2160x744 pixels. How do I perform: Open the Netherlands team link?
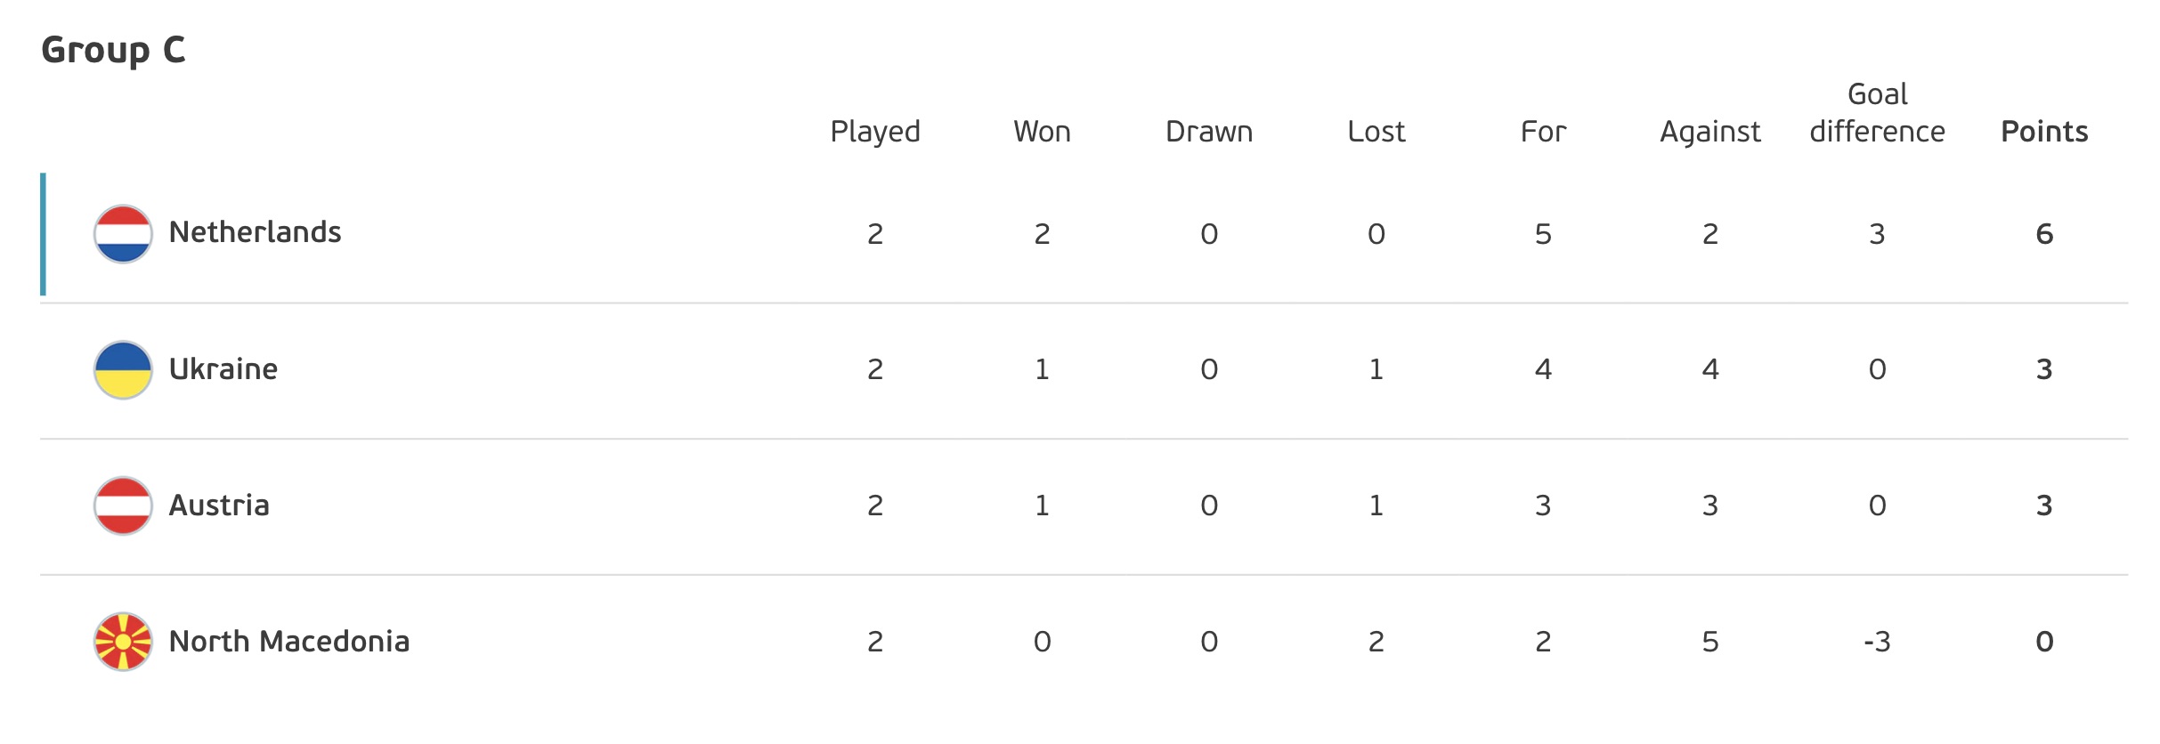coord(255,232)
